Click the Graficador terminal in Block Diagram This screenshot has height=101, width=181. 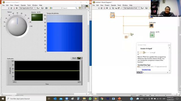coord(151,26)
